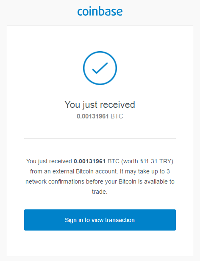Click the "Bitcoin is available to" phrase
This screenshot has width=200, height=261.
pos(147,181)
